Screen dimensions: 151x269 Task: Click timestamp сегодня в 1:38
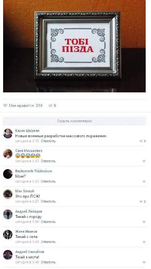coord(27,222)
